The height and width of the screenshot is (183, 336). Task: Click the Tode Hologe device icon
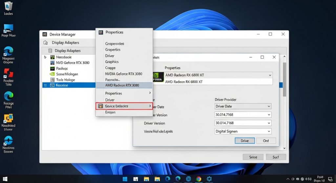click(x=52, y=80)
